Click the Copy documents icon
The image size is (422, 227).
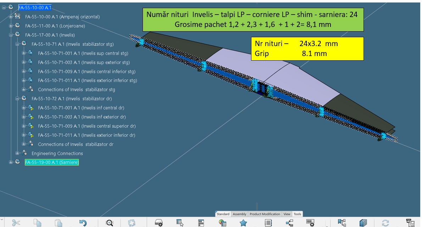coord(37,223)
